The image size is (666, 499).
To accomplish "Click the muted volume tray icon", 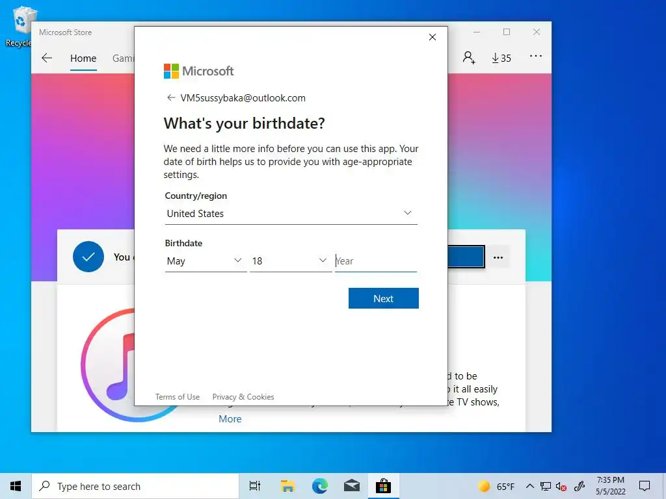I will [x=561, y=486].
